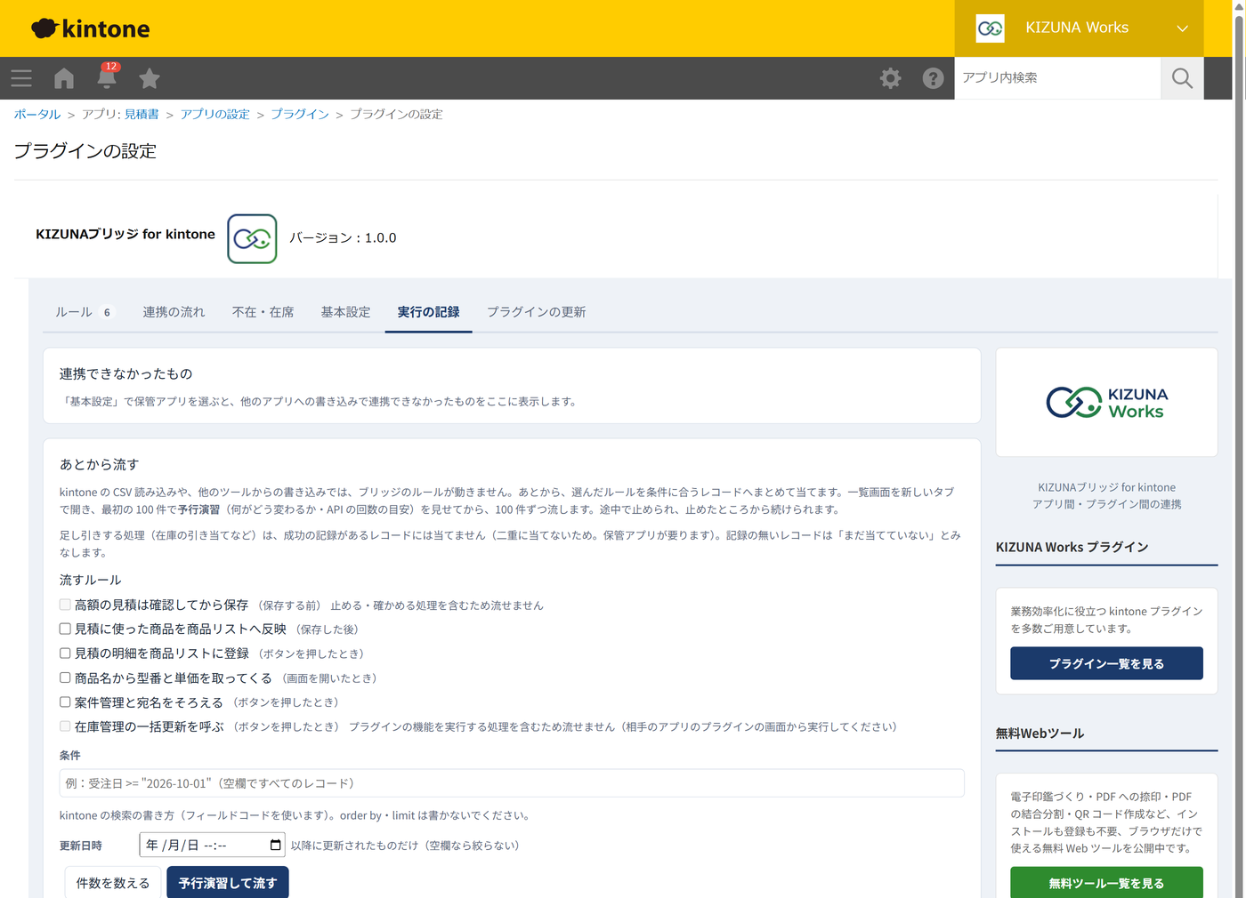Check 見積に使った商品を商品リストへ反映 rule

coord(65,629)
